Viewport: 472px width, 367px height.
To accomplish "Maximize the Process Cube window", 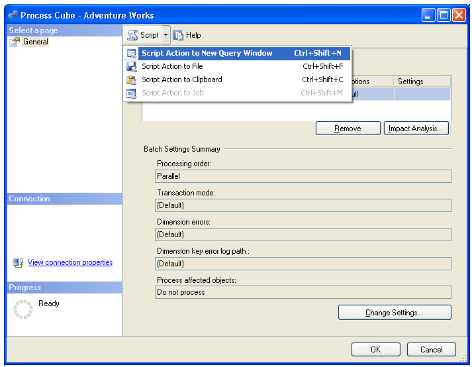I will (x=444, y=15).
